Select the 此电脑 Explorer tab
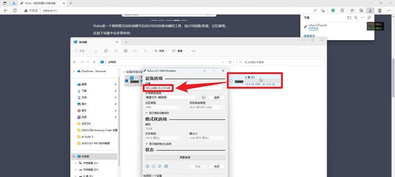This screenshot has width=395, height=177. 96,42
